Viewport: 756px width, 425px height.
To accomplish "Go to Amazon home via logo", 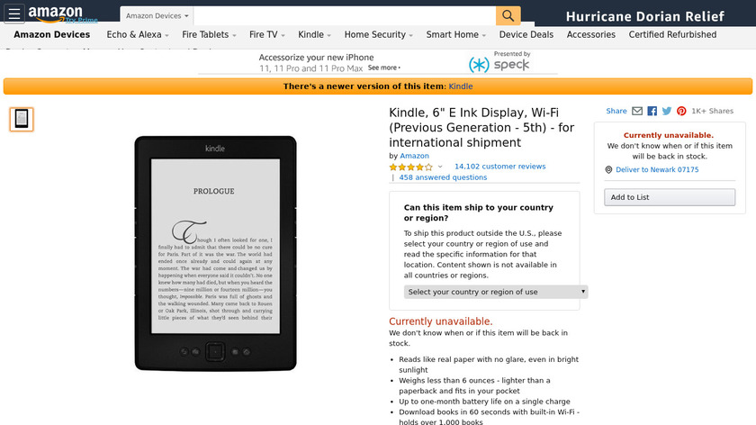I will pos(56,14).
